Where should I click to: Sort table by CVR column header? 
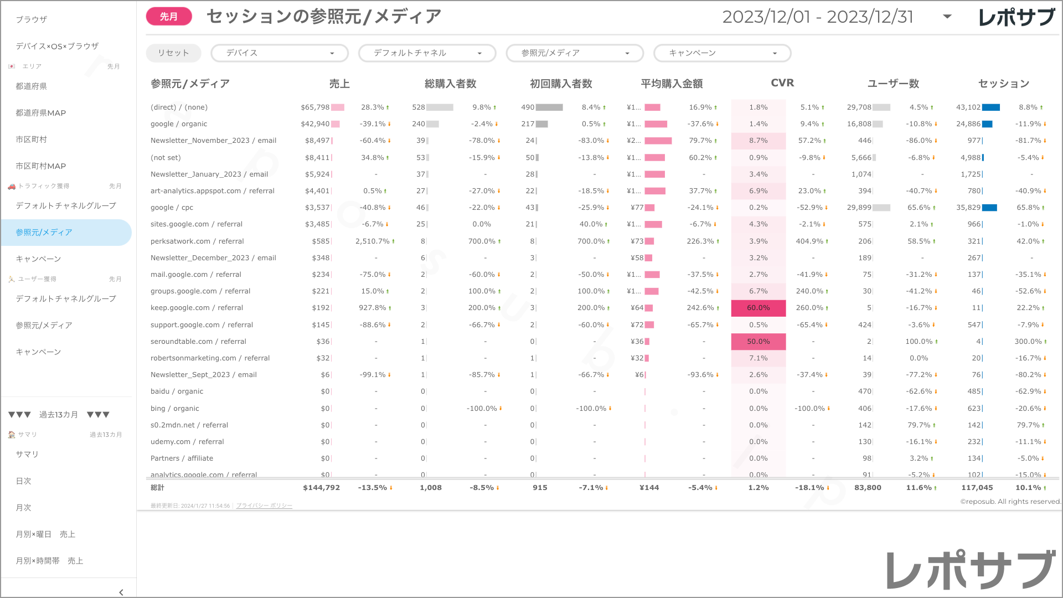[x=782, y=83]
